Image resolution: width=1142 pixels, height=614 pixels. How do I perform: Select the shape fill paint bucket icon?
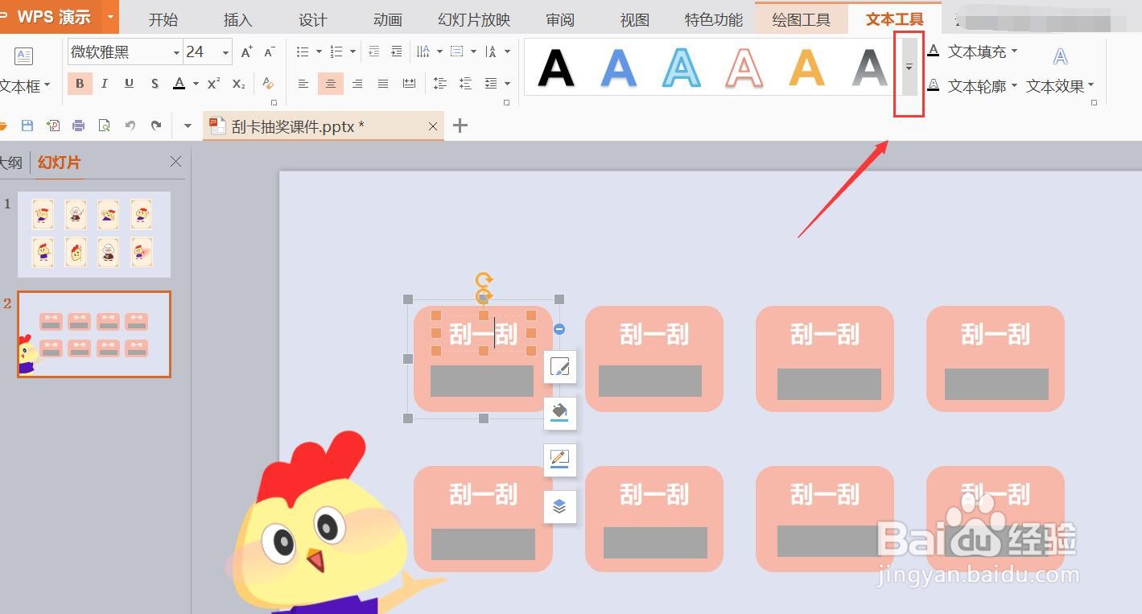[x=560, y=413]
